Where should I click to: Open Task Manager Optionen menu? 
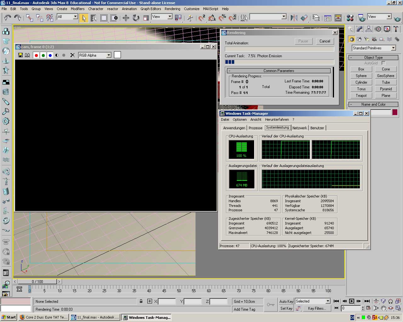(240, 119)
